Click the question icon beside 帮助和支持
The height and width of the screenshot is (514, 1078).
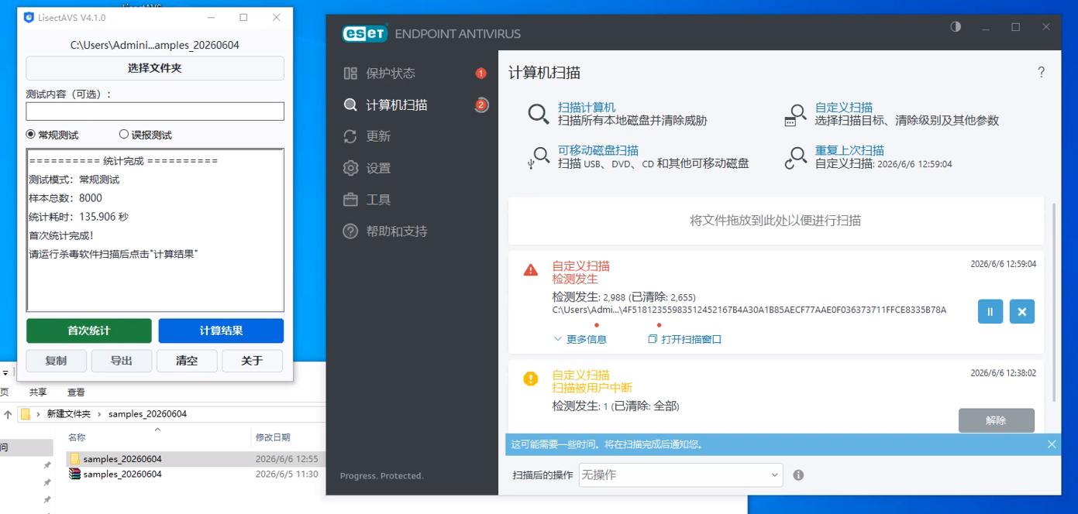pos(350,231)
